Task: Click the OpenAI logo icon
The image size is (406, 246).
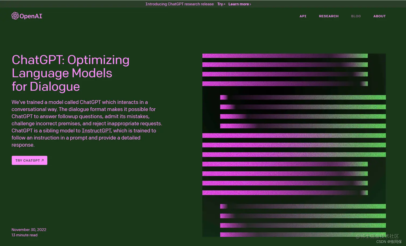Action: 15,16
